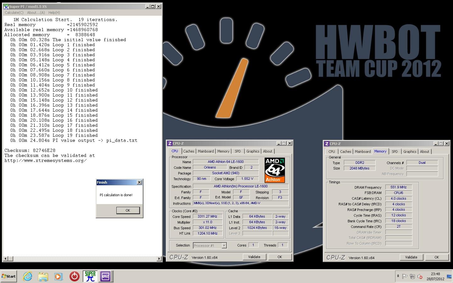The width and height of the screenshot is (453, 283).
Task: Open the Calculate(C) menu in Super PI
Action: click(14, 13)
